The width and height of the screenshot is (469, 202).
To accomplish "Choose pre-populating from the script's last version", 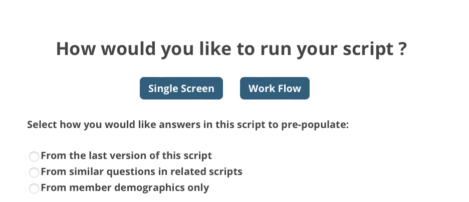I will coord(34,156).
